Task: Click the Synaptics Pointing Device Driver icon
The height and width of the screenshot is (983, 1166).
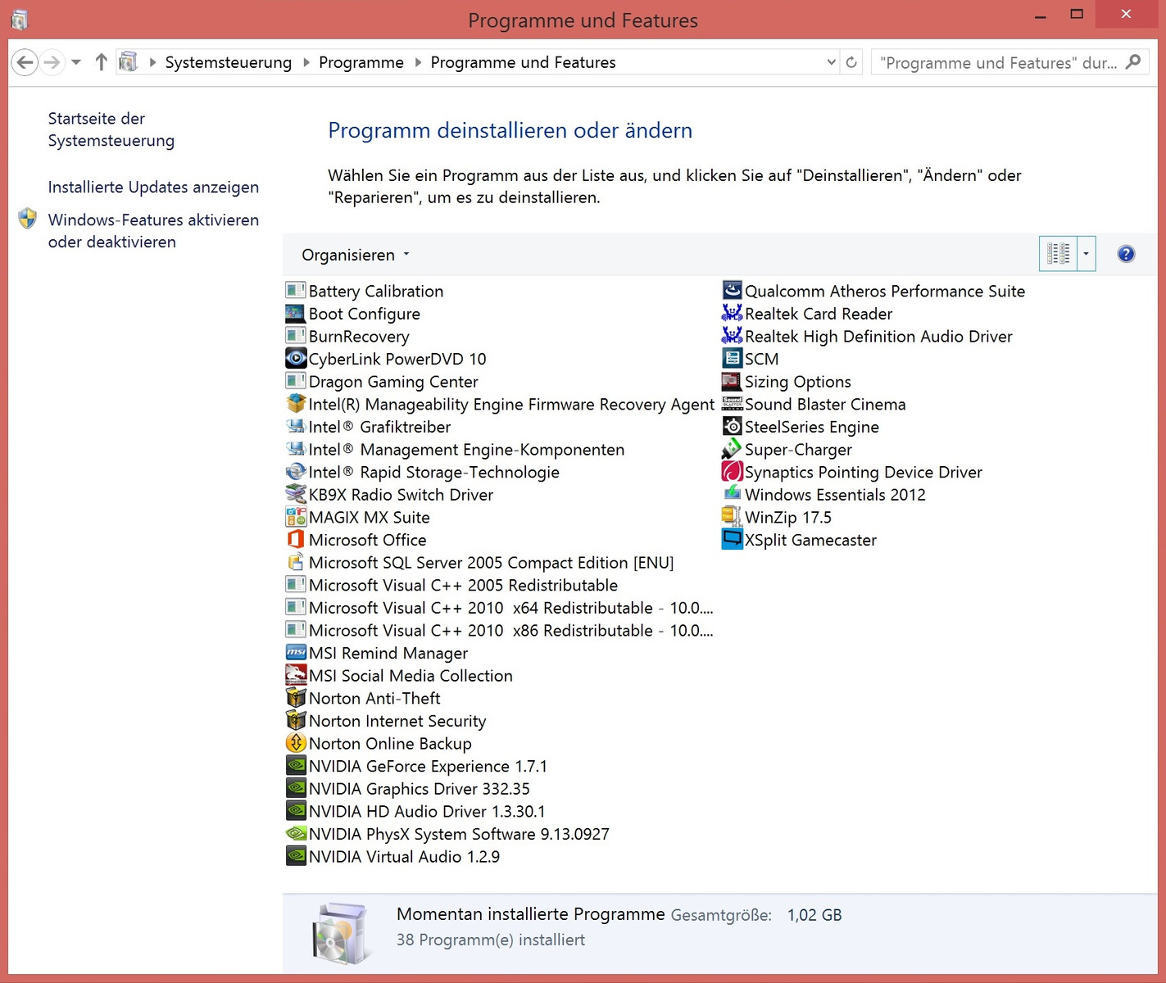Action: pyautogui.click(x=732, y=472)
